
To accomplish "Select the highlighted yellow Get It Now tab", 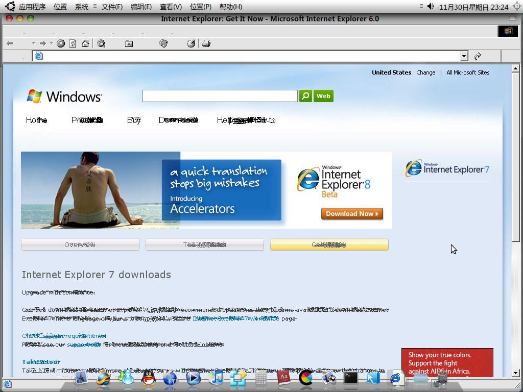I will [329, 244].
